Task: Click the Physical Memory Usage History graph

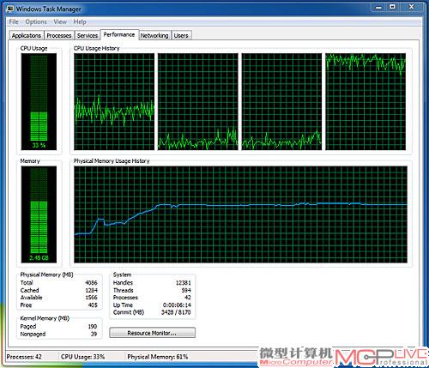Action: [x=240, y=214]
